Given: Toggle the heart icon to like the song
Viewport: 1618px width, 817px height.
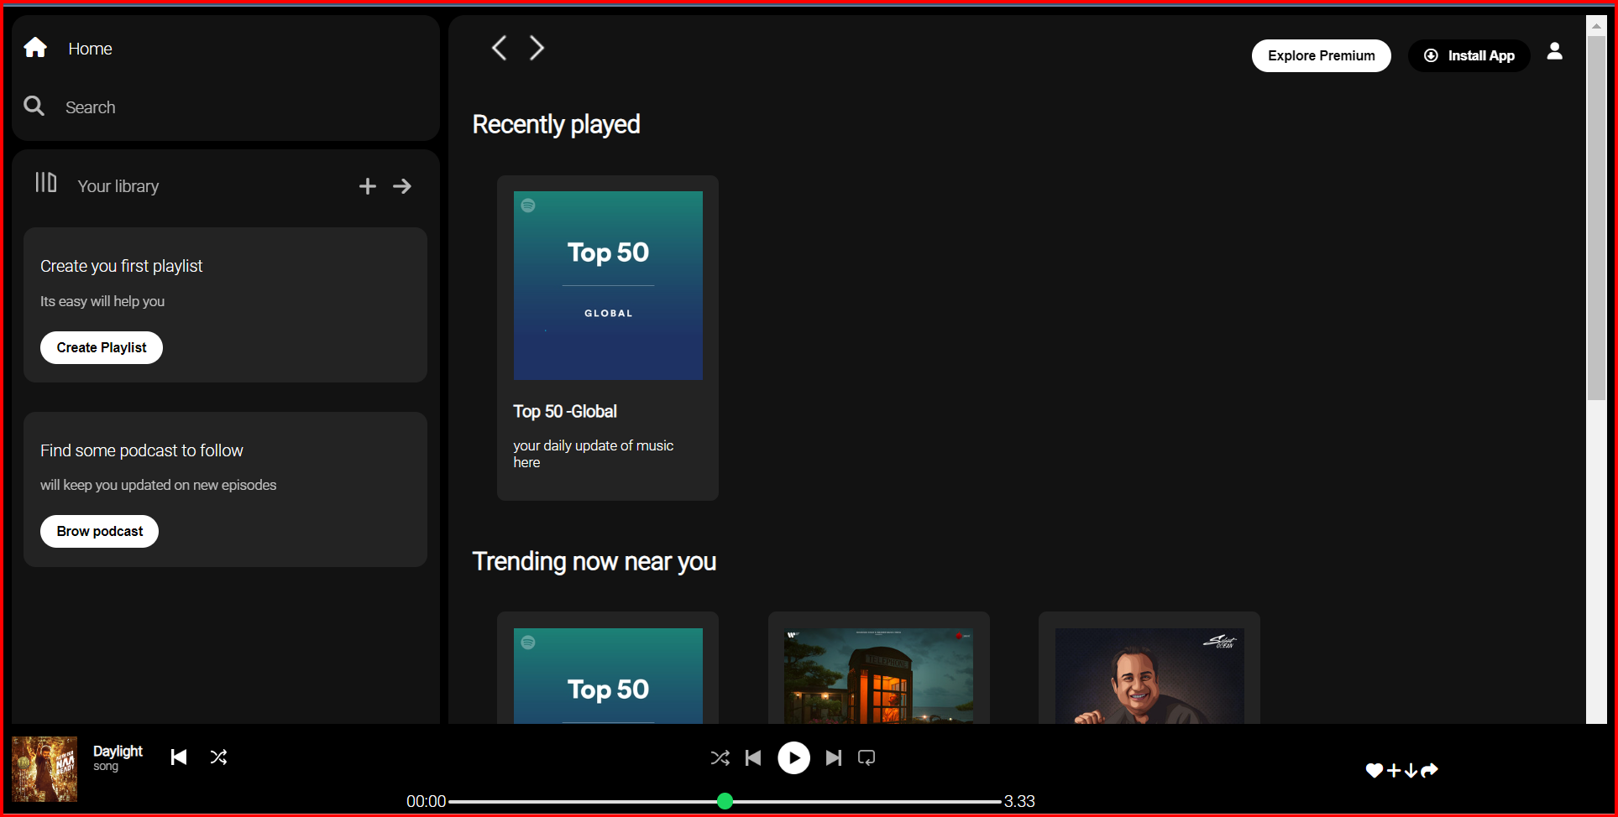Looking at the screenshot, I should tap(1374, 770).
